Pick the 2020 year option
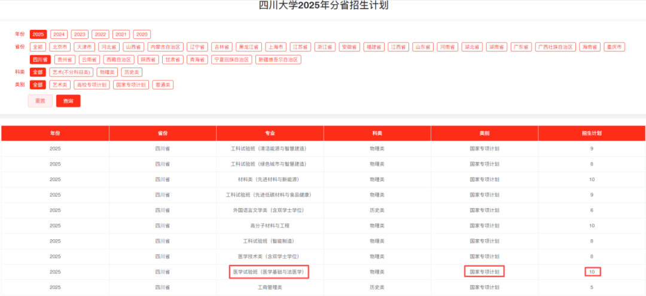The width and height of the screenshot is (646, 296). pyautogui.click(x=142, y=34)
